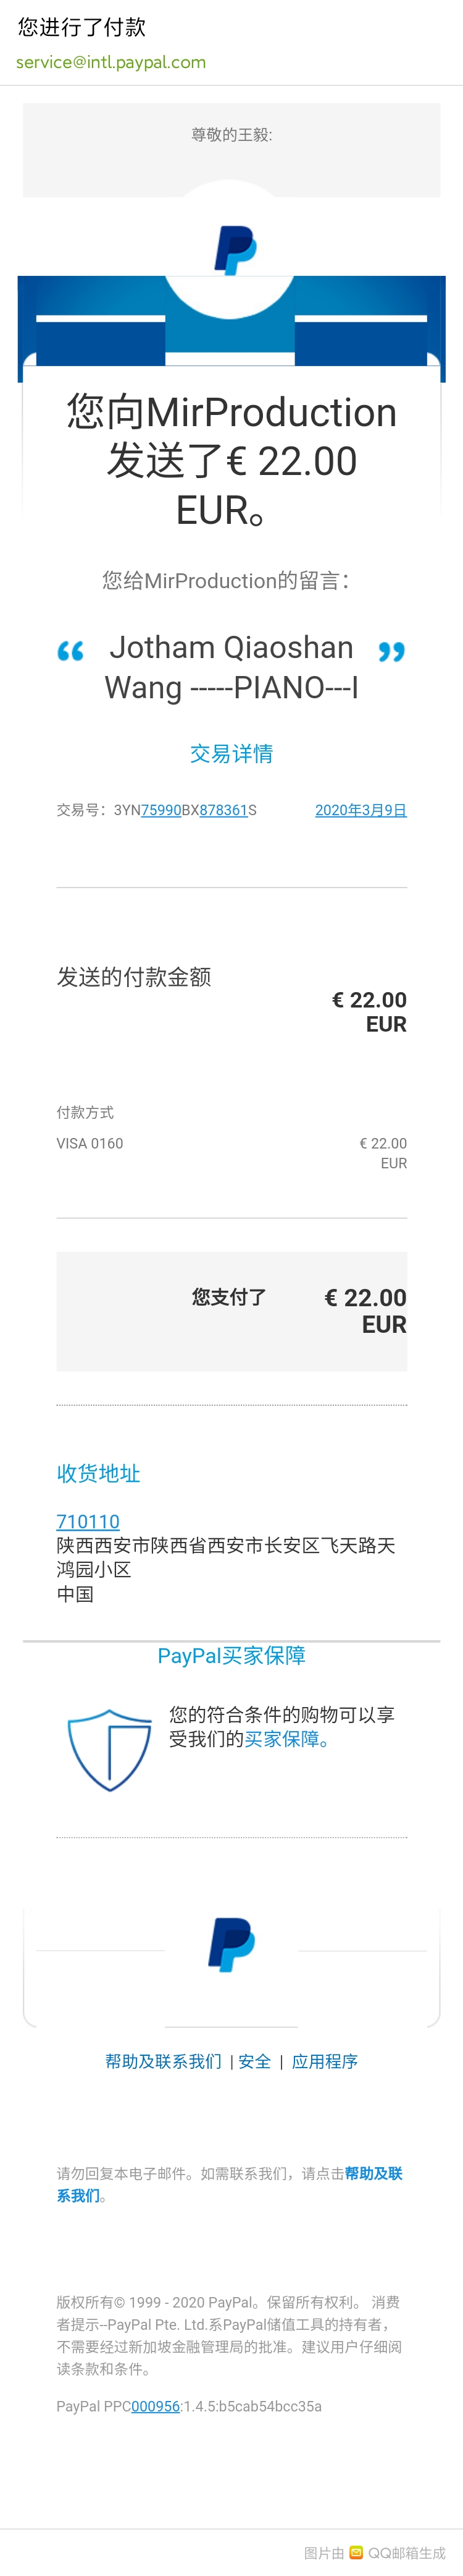This screenshot has height=2576, width=463.
Task: Click the PayPal logo in the footer
Action: click(231, 1945)
